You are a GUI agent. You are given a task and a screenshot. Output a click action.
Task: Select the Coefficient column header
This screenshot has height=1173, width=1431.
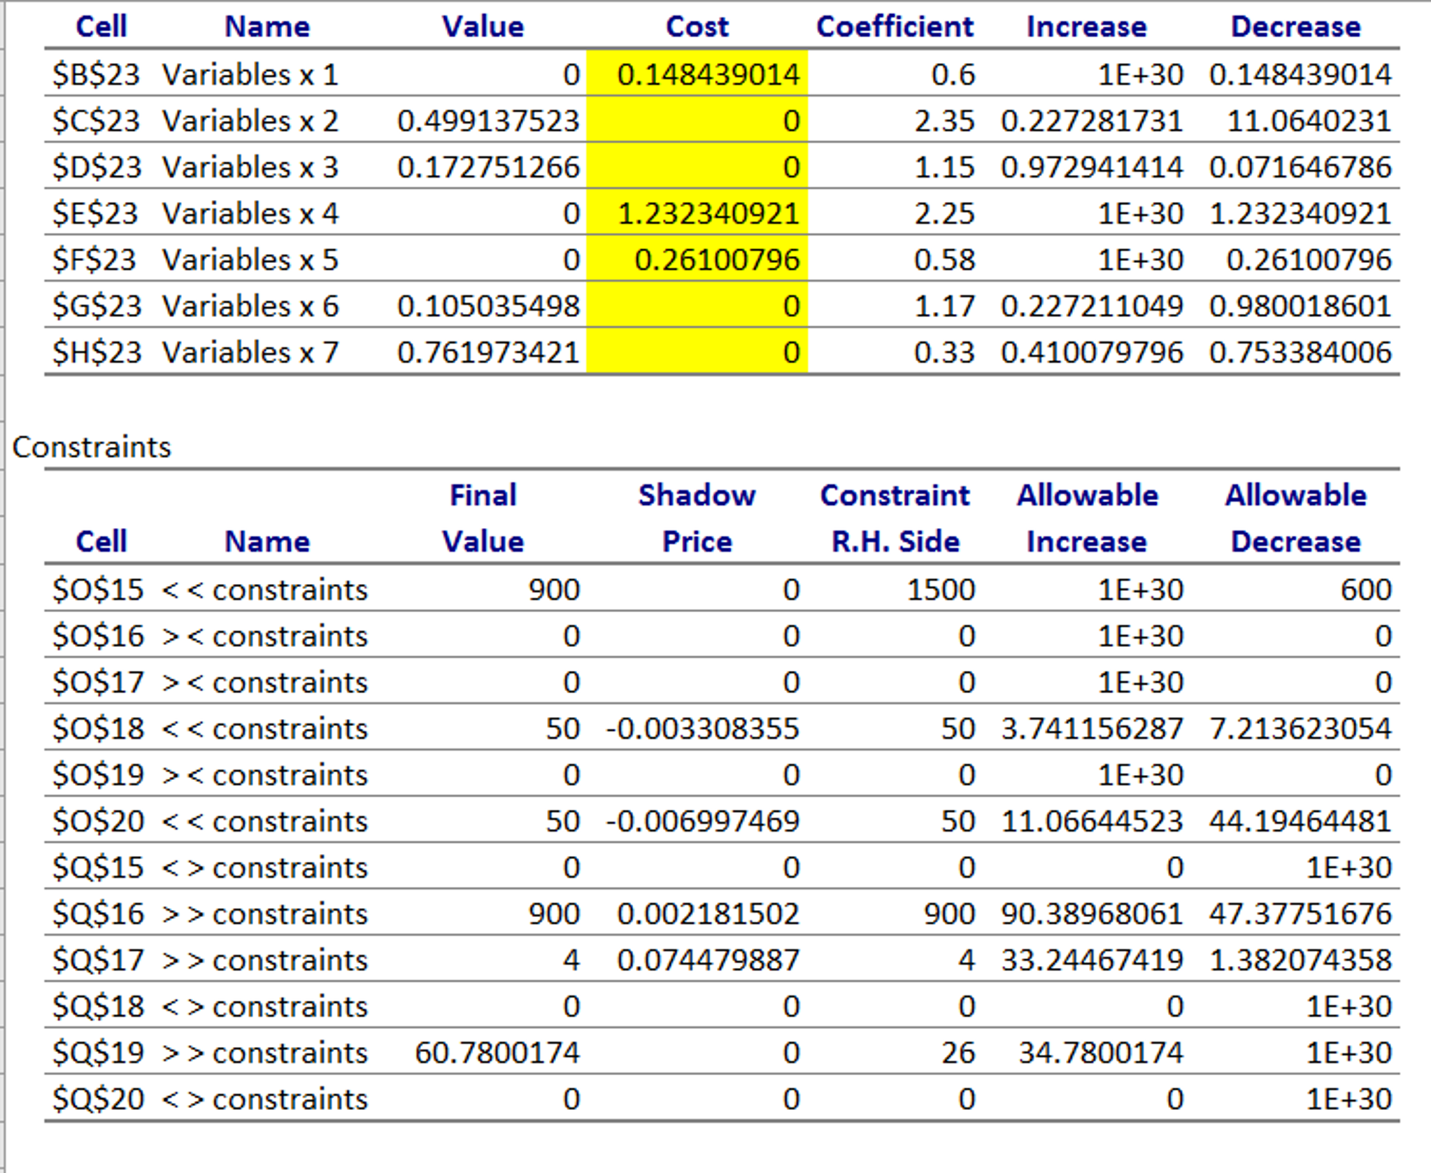[x=895, y=27]
